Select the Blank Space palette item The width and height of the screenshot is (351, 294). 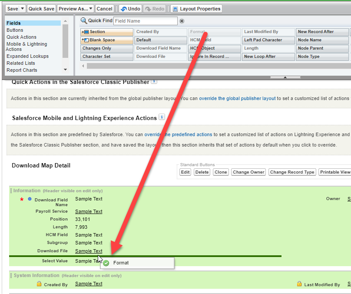pos(107,40)
